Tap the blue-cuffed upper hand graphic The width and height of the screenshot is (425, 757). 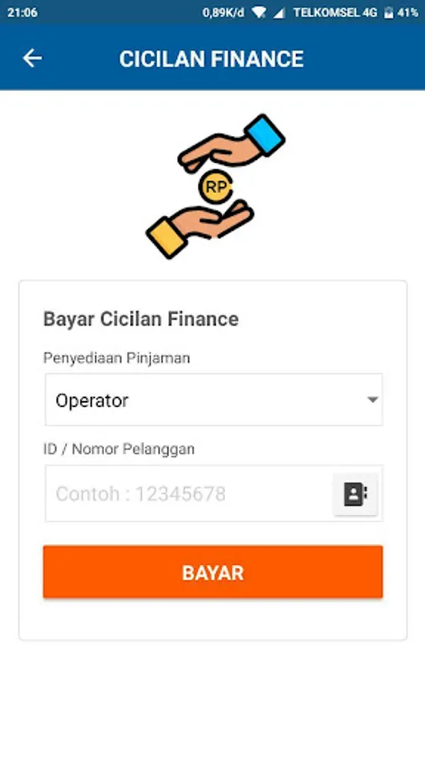tap(232, 143)
